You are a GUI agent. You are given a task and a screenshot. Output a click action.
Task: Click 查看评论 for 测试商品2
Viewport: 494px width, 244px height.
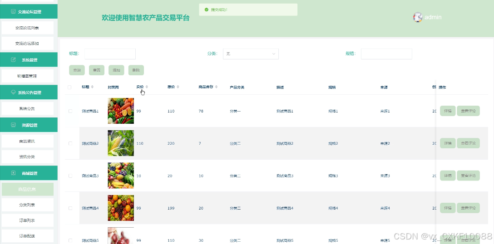(468, 143)
